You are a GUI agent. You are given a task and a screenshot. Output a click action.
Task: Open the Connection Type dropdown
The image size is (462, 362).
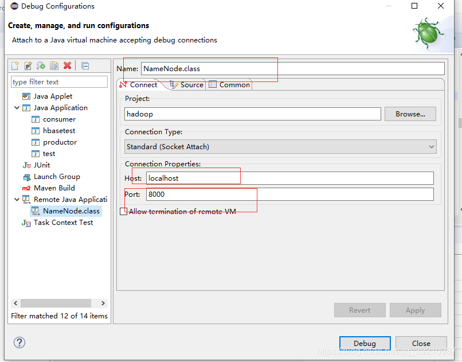(x=281, y=147)
